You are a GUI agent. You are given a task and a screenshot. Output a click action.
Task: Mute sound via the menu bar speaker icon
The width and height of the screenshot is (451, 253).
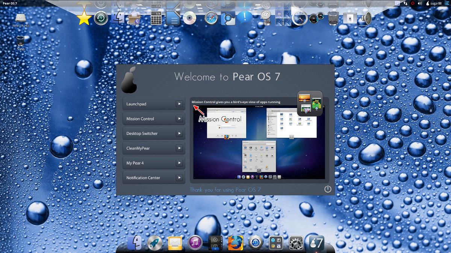pos(420,4)
